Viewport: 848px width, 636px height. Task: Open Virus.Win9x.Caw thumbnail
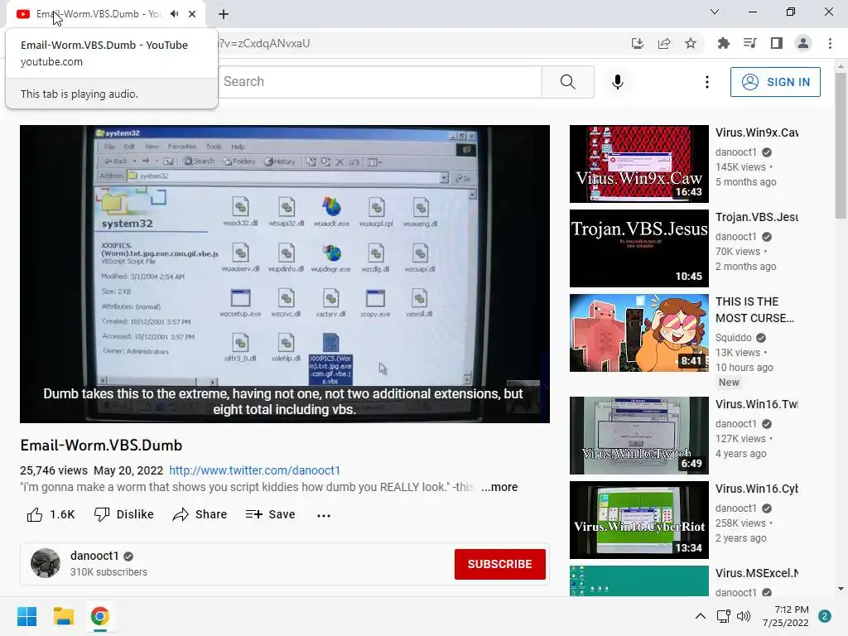pyautogui.click(x=638, y=164)
